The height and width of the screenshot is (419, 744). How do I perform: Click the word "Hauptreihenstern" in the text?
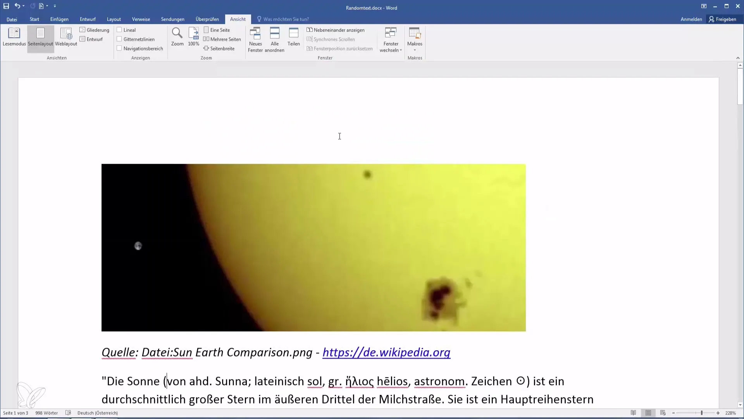point(547,400)
